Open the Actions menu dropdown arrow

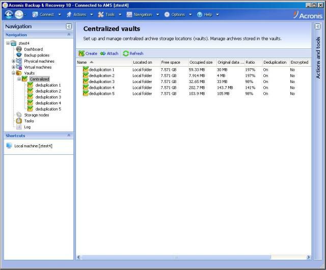tap(92, 15)
